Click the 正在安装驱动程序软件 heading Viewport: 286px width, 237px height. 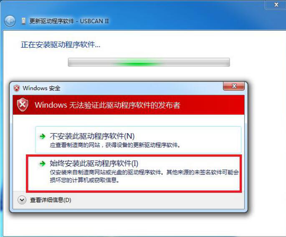(x=61, y=45)
